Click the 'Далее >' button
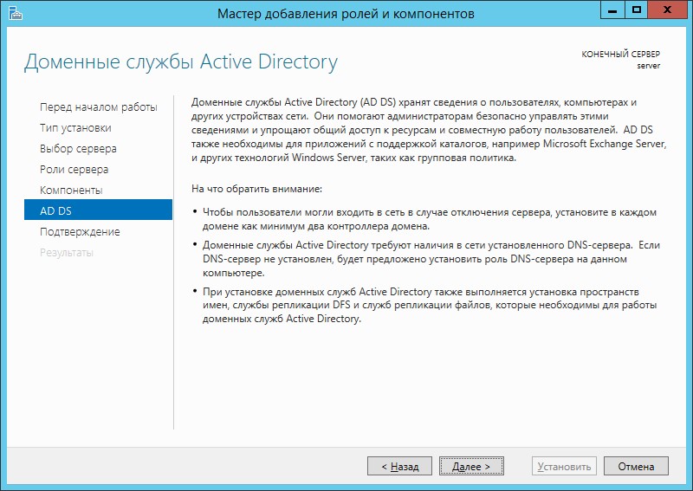Screen dimensions: 693x491 pyautogui.click(x=471, y=466)
